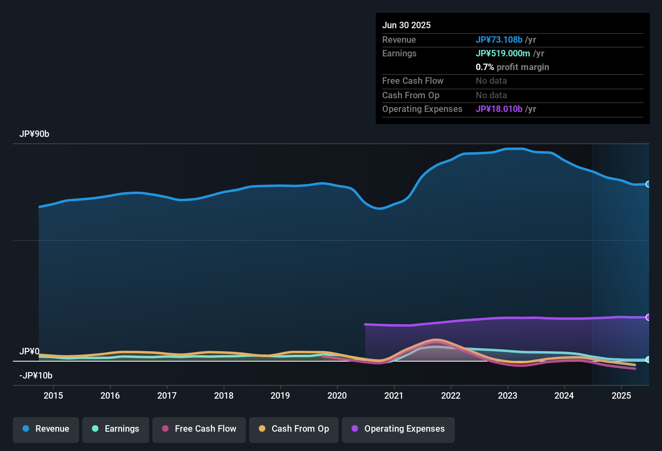Screen dimensions: 662x451
Task: Click the Cash From Op legend button
Action: click(294, 429)
